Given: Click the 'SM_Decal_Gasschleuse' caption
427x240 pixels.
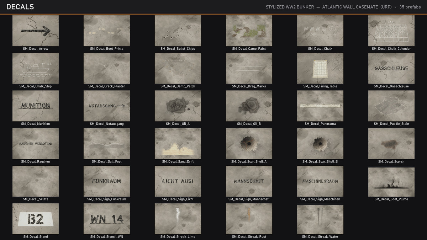Looking at the screenshot, I should pyautogui.click(x=391, y=86).
